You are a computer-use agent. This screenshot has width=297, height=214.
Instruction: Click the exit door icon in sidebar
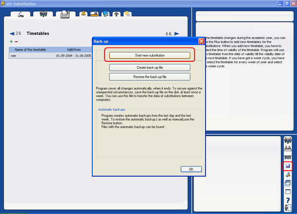288,208
